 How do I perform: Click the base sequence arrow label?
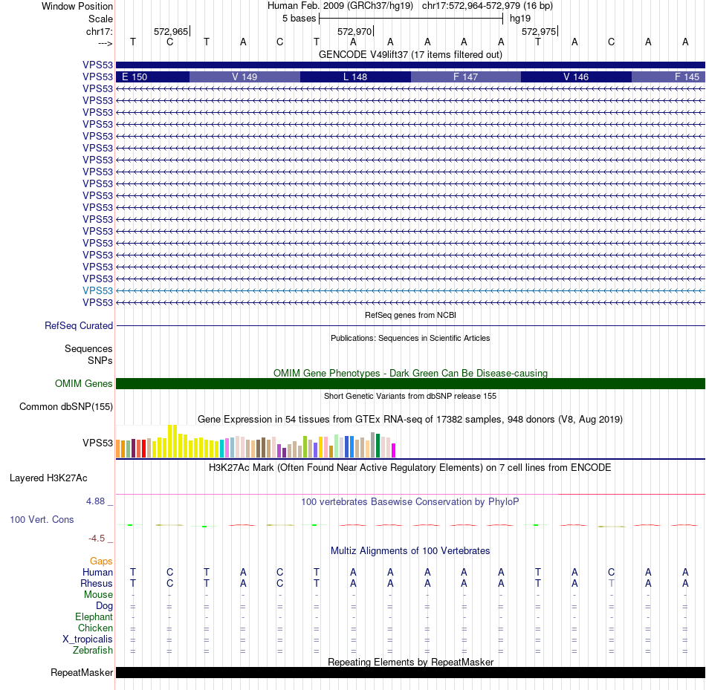tap(105, 43)
